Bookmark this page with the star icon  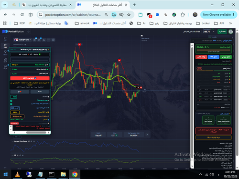click(129, 15)
